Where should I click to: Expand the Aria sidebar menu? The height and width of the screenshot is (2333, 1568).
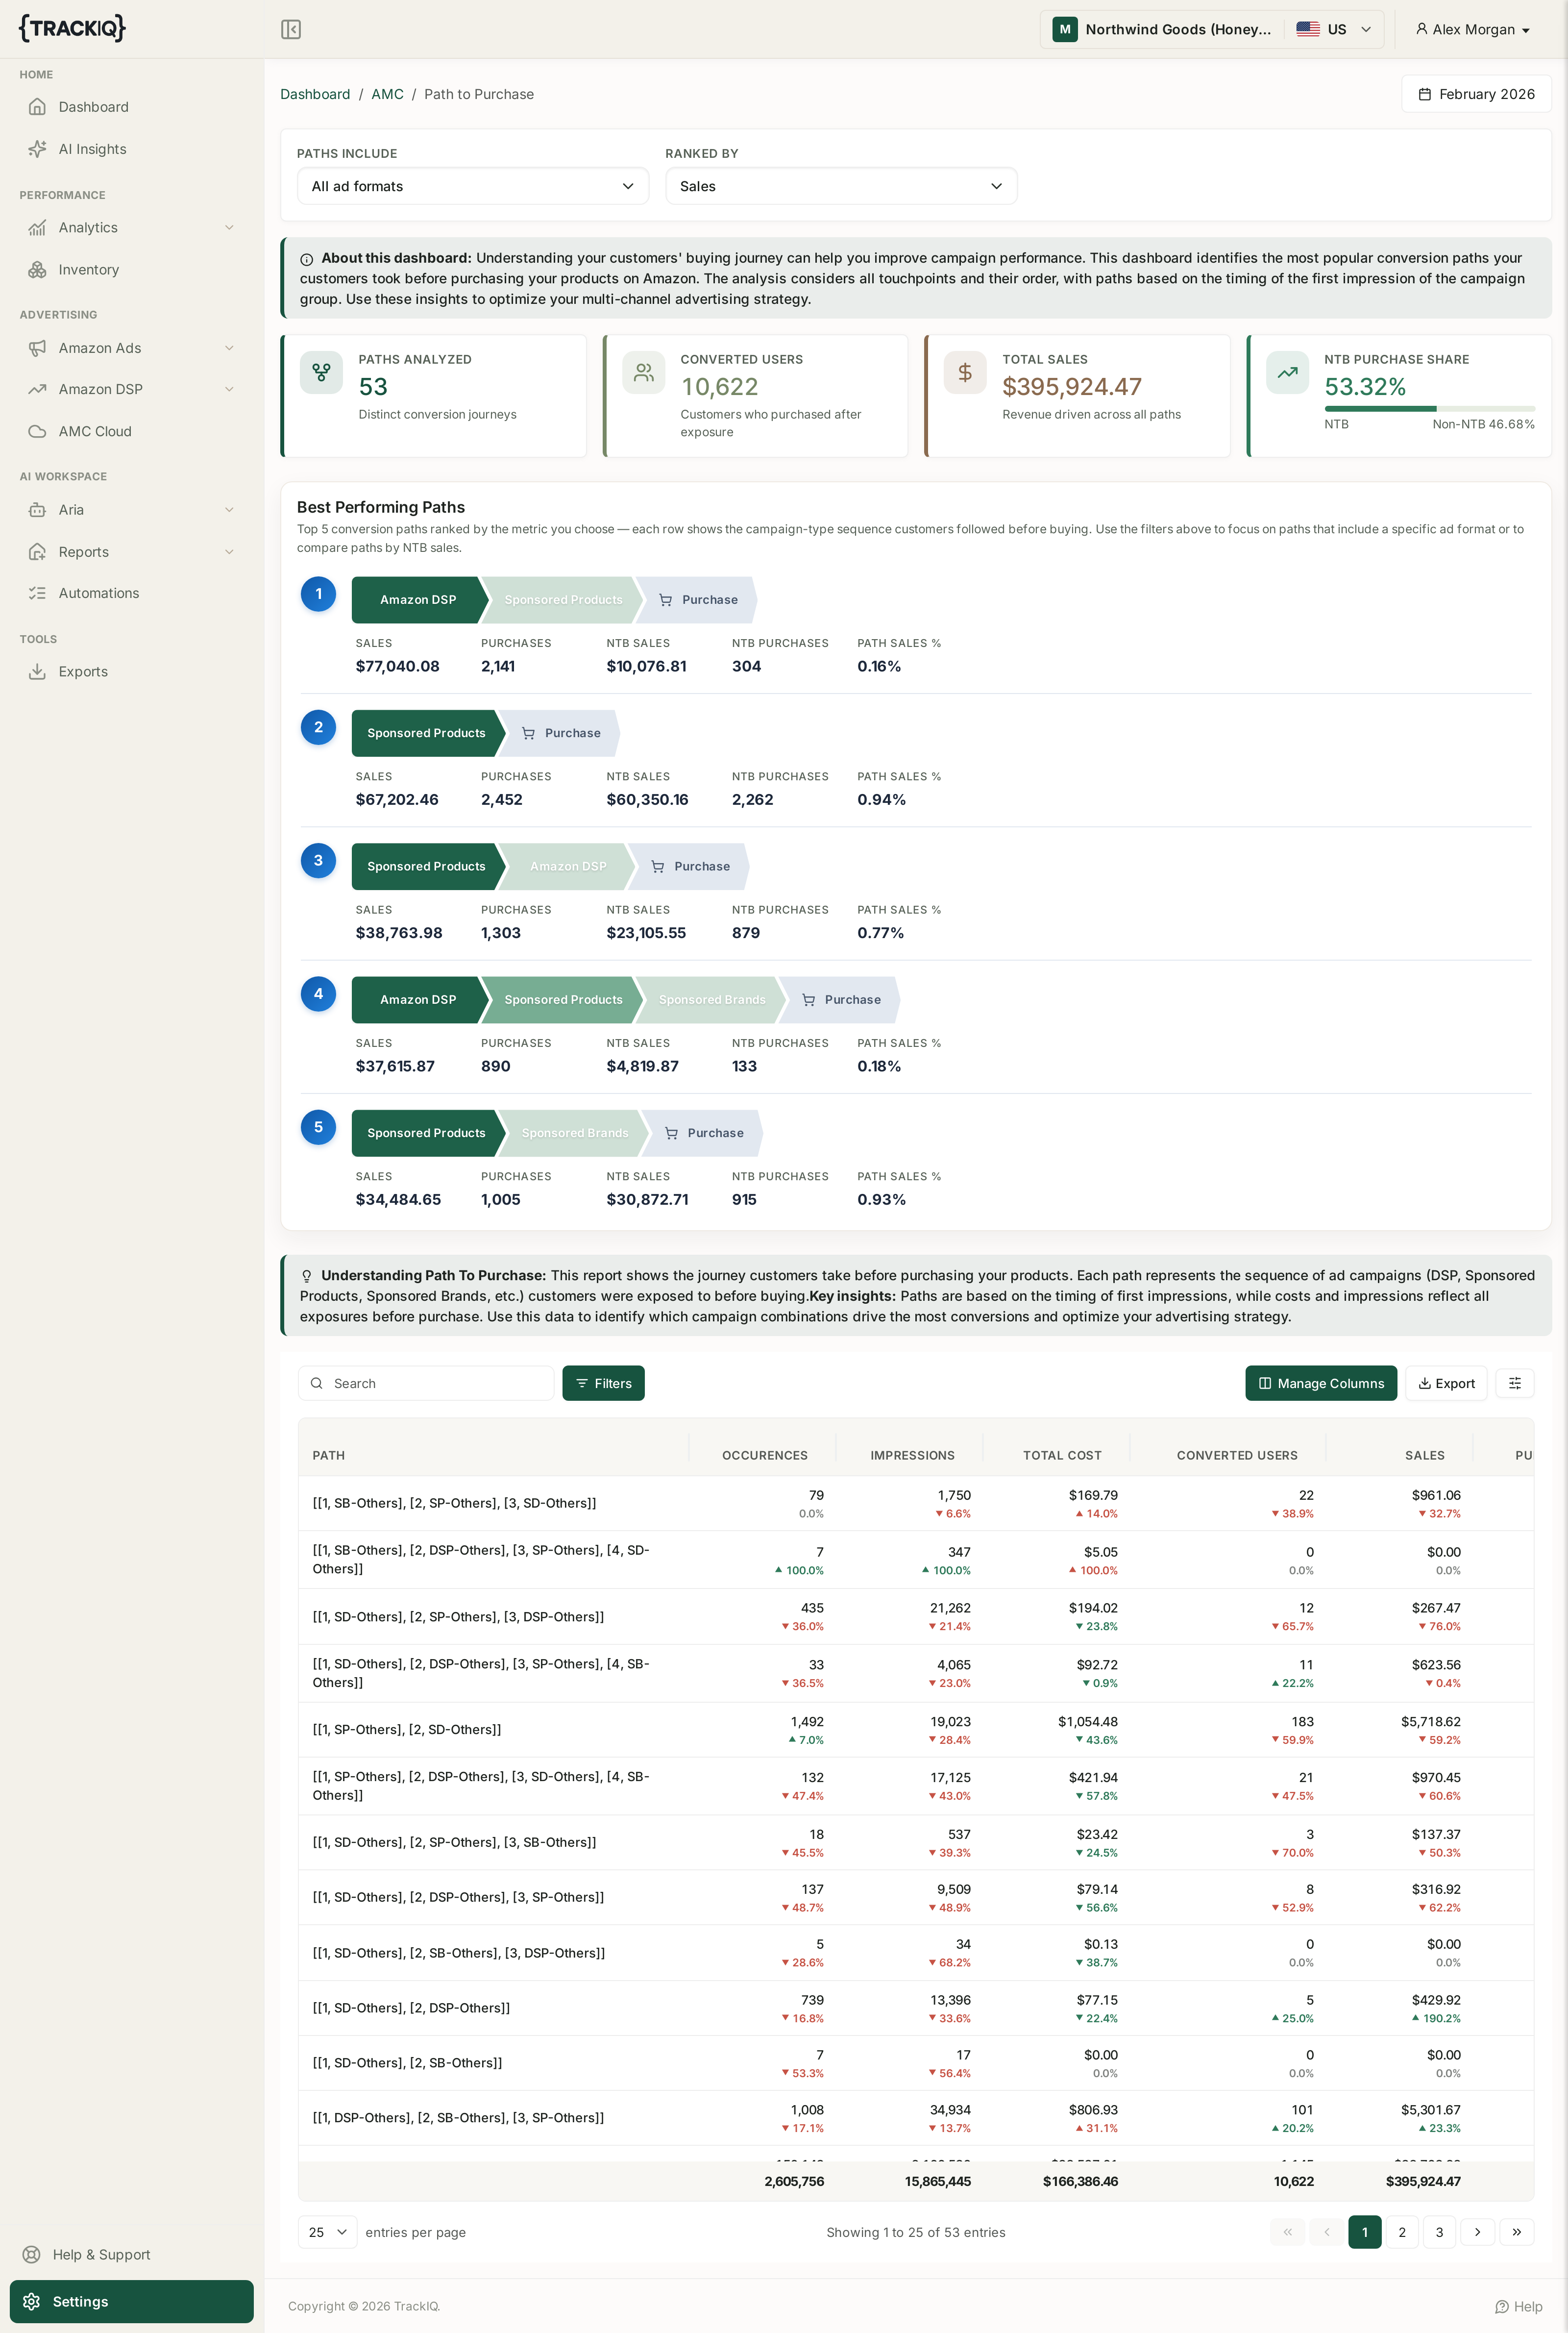click(131, 510)
